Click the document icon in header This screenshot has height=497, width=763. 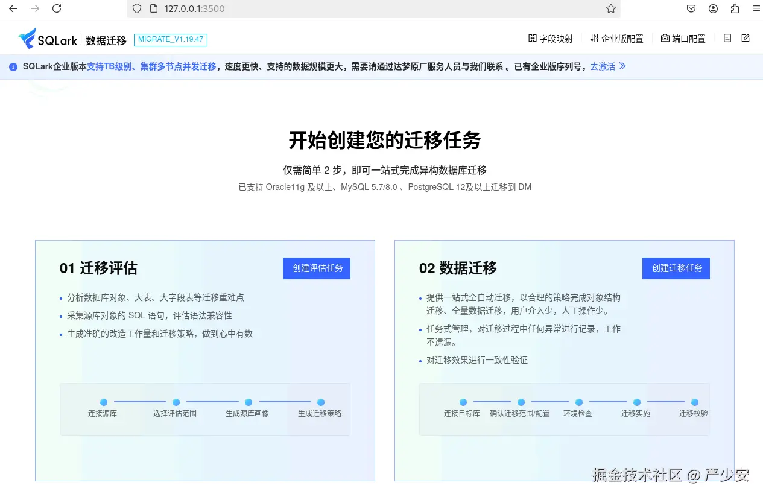[x=727, y=38]
